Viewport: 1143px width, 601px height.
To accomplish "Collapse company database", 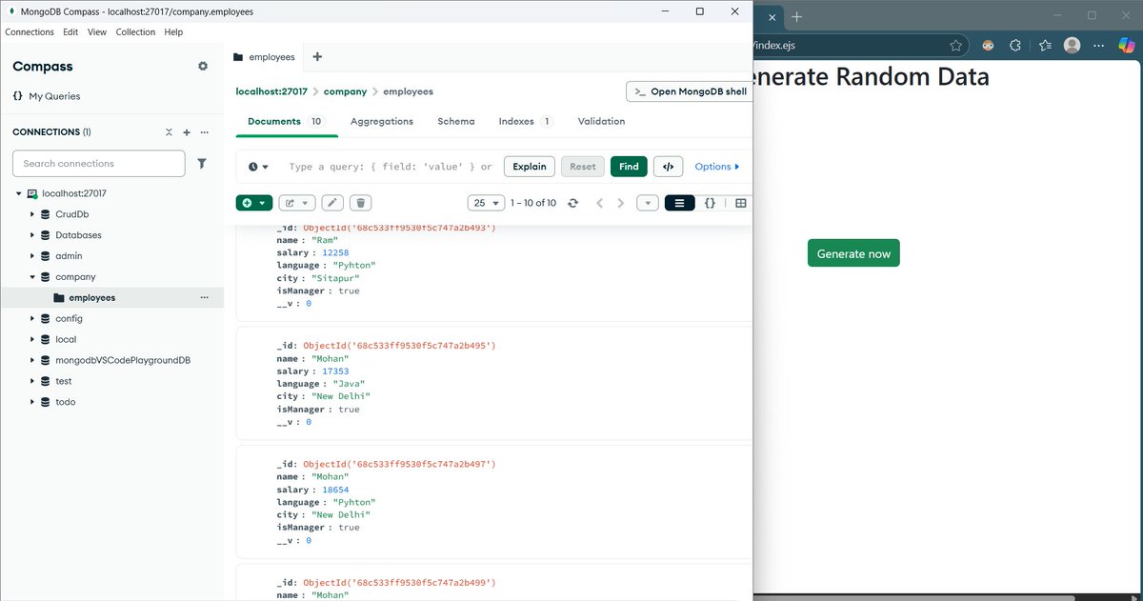I will (31, 277).
